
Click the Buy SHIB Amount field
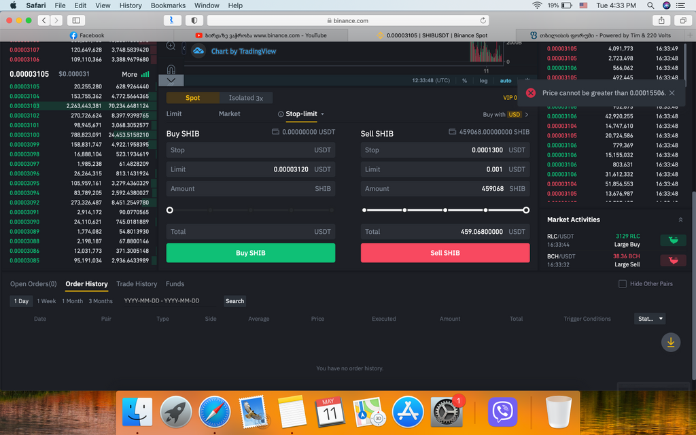(251, 189)
